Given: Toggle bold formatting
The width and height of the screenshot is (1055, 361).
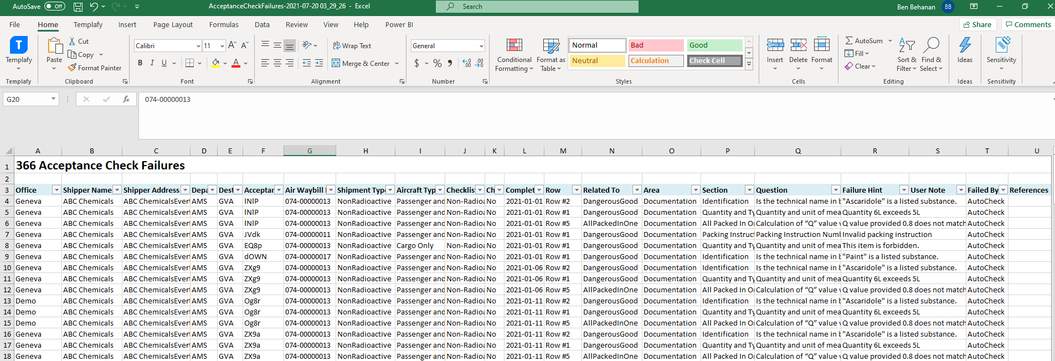Looking at the screenshot, I should [140, 63].
